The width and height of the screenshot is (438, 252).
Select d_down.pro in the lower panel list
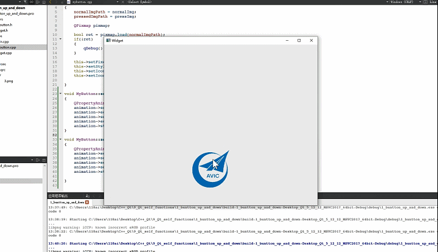coord(9,166)
